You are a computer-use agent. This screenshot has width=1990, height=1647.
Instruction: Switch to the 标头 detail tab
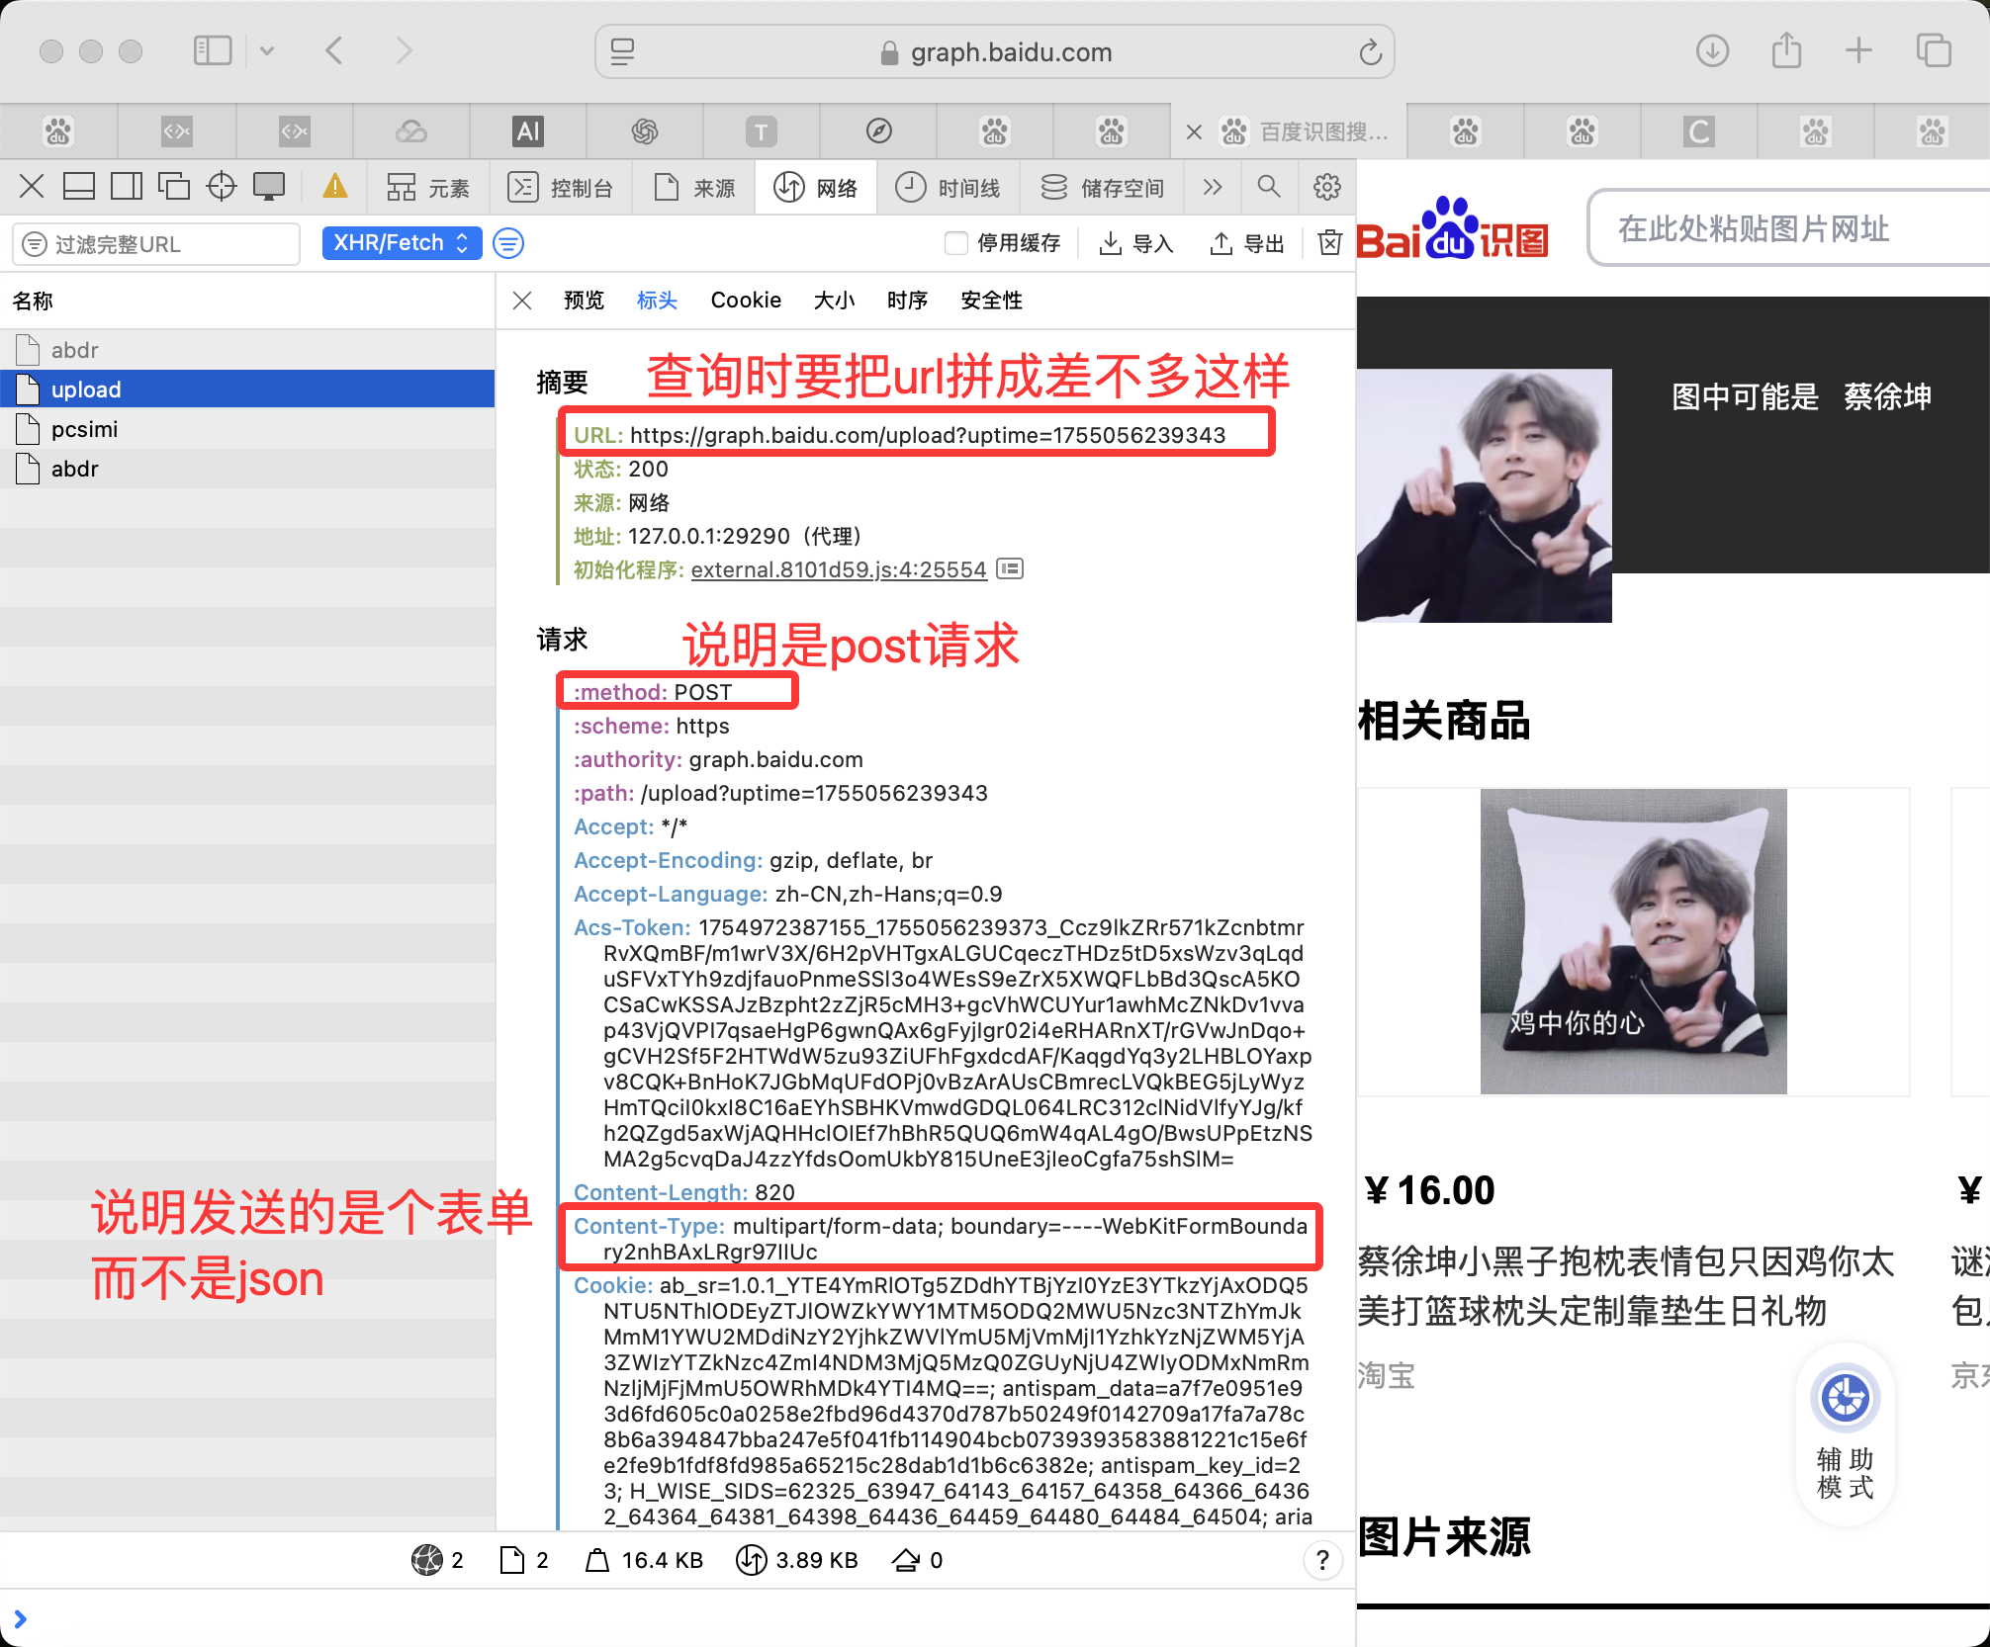[x=657, y=301]
